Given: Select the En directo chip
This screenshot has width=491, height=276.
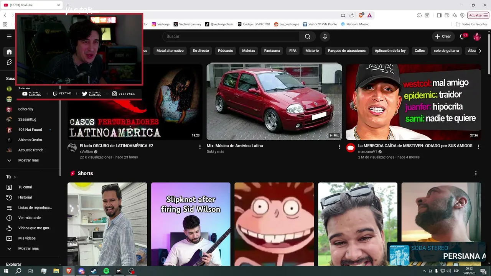Looking at the screenshot, I should (201, 51).
